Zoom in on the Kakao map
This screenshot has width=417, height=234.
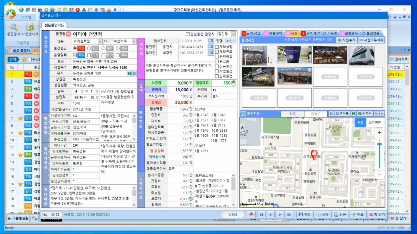(x=379, y=133)
